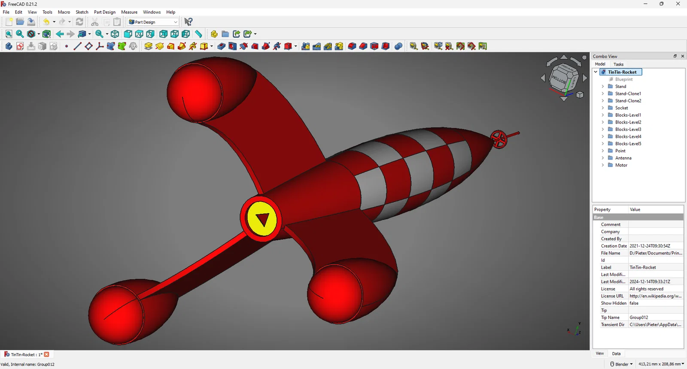This screenshot has height=369, width=687.
Task: Click the small cube view menu below navigation cube
Action: coord(580,95)
